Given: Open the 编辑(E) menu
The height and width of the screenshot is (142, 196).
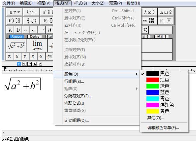Looking at the screenshot, I should click(26, 3).
